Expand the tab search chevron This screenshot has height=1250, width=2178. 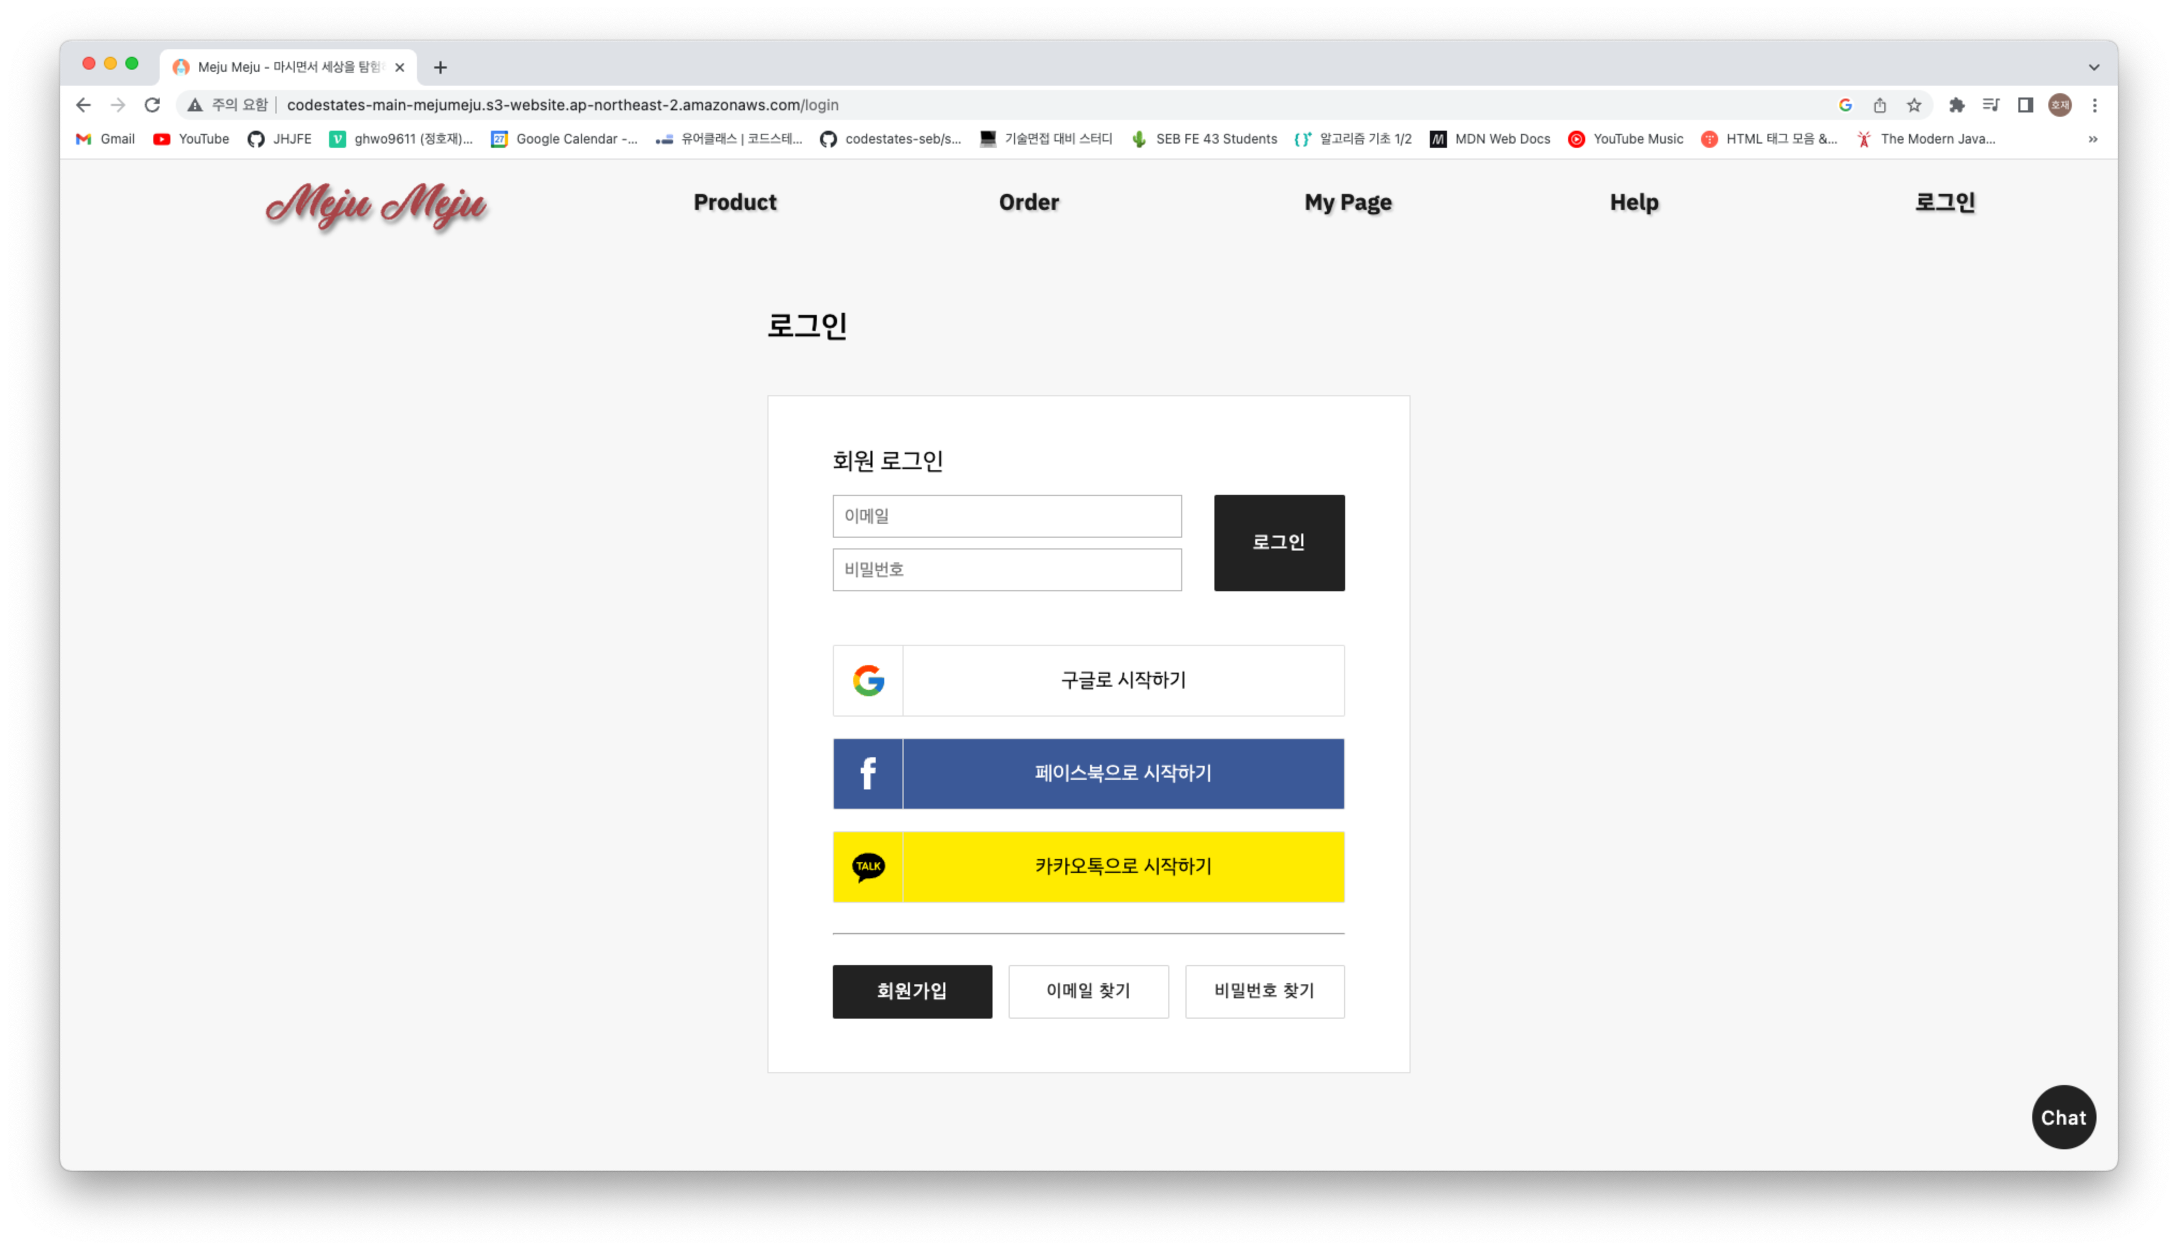click(2094, 67)
